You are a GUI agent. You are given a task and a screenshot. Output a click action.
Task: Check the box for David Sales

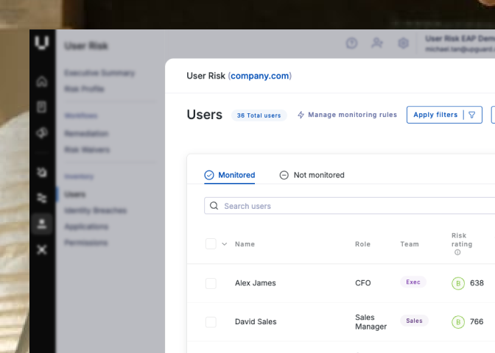(211, 322)
